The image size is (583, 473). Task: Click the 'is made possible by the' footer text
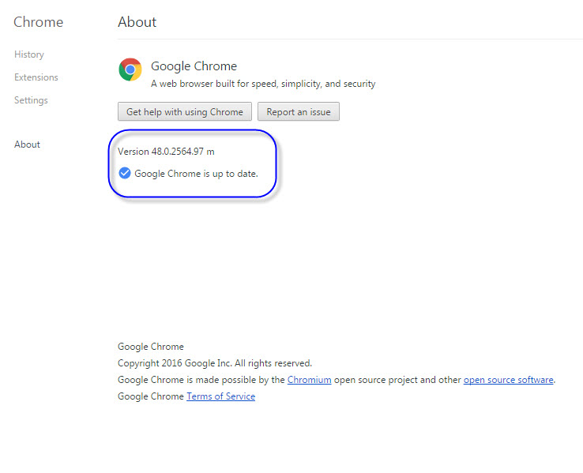coord(235,380)
